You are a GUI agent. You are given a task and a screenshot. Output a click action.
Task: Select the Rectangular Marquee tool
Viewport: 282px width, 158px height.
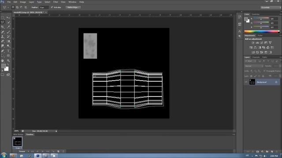pyautogui.click(x=3, y=18)
